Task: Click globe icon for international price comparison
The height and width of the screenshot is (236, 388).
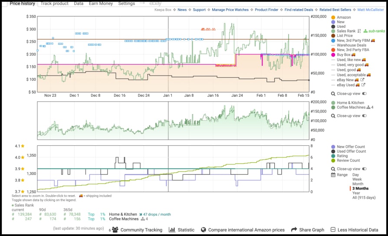Action: (204, 230)
